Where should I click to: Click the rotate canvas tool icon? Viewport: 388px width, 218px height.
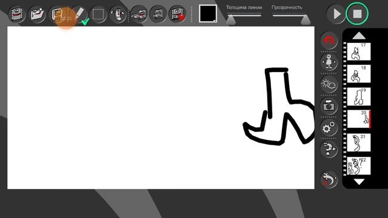(x=118, y=15)
